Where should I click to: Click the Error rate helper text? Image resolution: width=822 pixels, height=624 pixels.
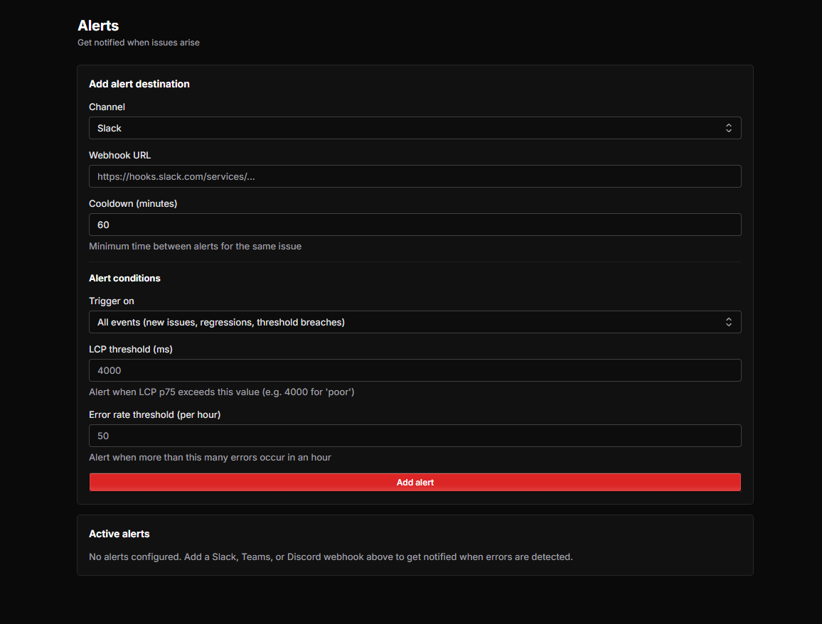pyautogui.click(x=210, y=457)
